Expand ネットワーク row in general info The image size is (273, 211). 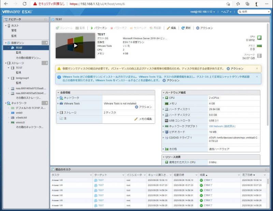pyautogui.click(x=58, y=98)
